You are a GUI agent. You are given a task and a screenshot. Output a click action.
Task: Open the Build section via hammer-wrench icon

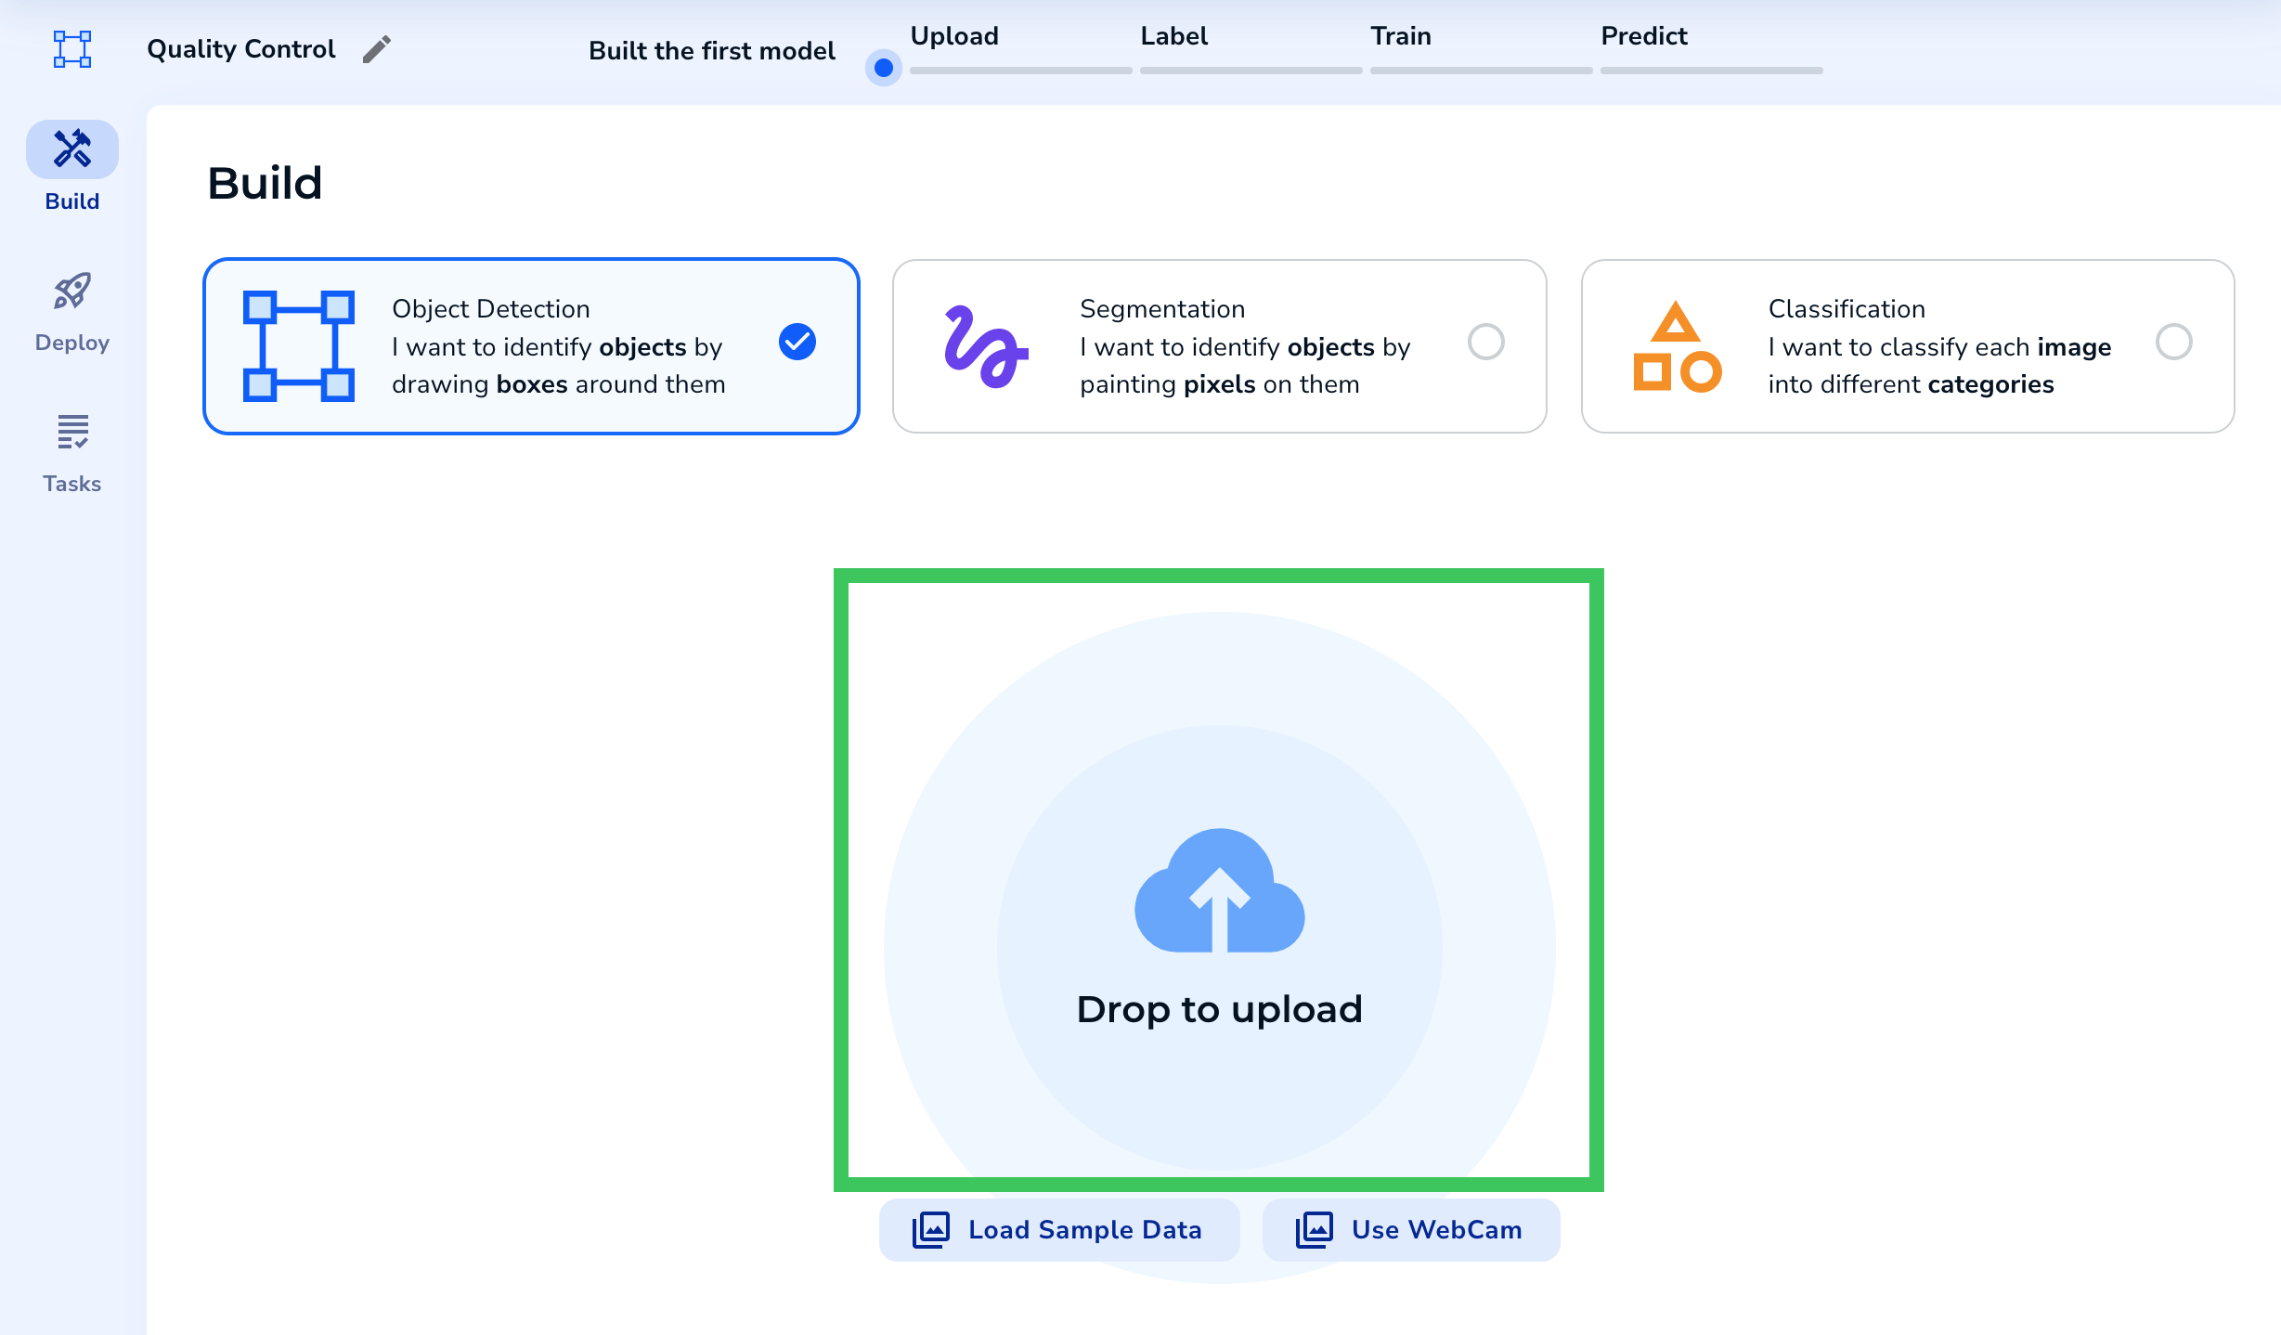72,149
